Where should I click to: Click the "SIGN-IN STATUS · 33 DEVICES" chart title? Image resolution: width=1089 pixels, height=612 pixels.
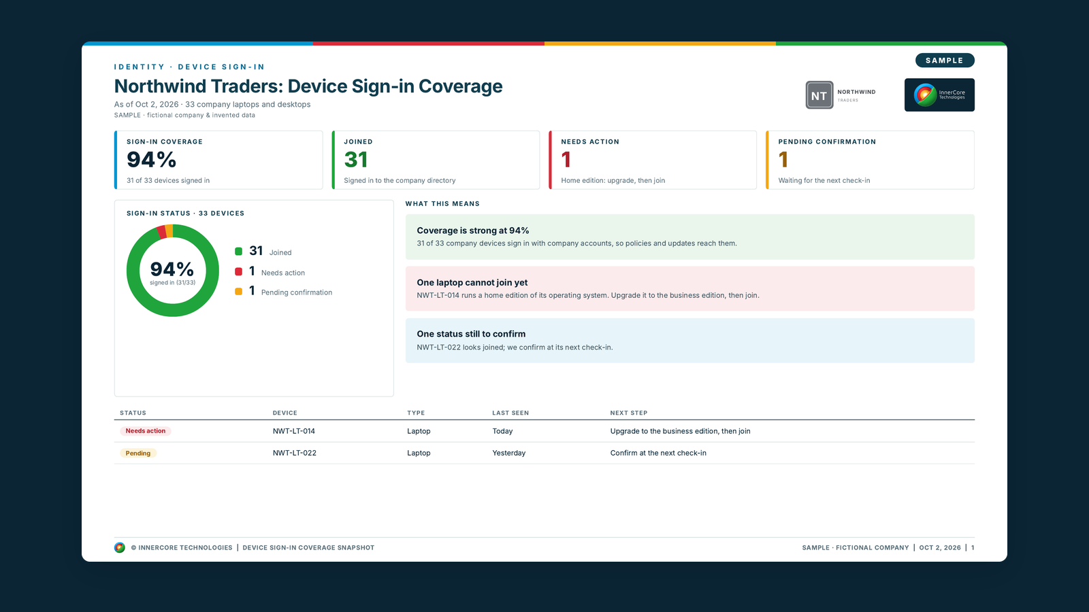click(185, 213)
